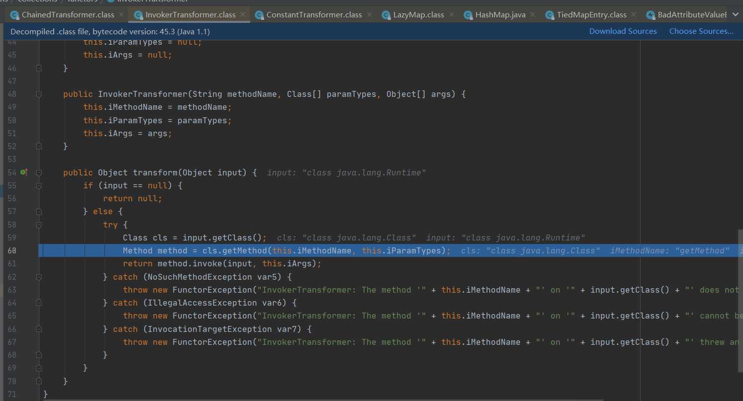Click 'this.iArgs = args;' on line 51
The width and height of the screenshot is (743, 401).
(128, 133)
